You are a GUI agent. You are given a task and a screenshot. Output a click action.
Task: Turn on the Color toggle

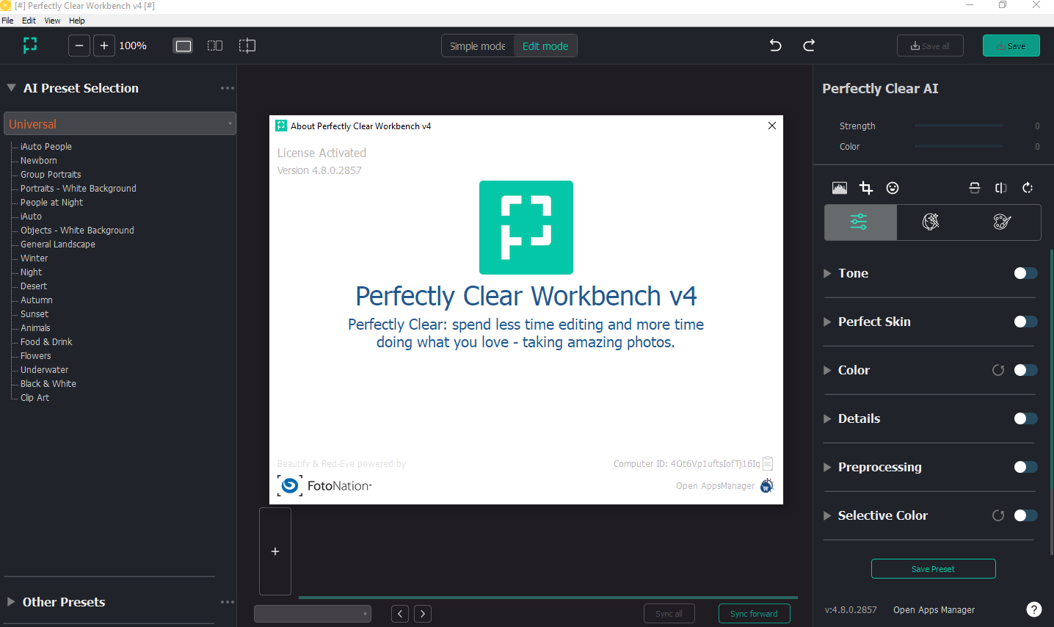pos(1025,370)
